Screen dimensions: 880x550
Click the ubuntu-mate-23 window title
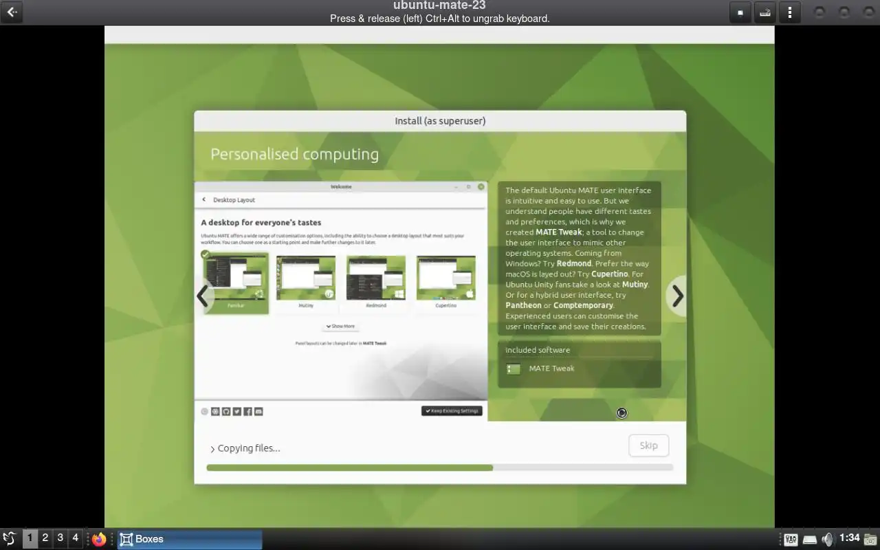tap(439, 6)
